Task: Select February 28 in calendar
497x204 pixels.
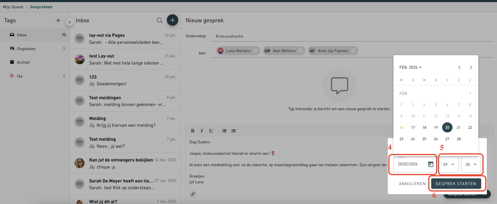Action: click(459, 139)
